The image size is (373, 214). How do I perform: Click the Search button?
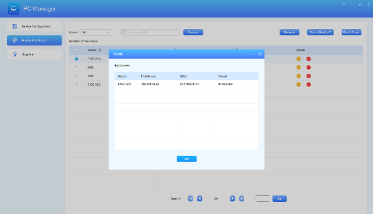pos(193,32)
